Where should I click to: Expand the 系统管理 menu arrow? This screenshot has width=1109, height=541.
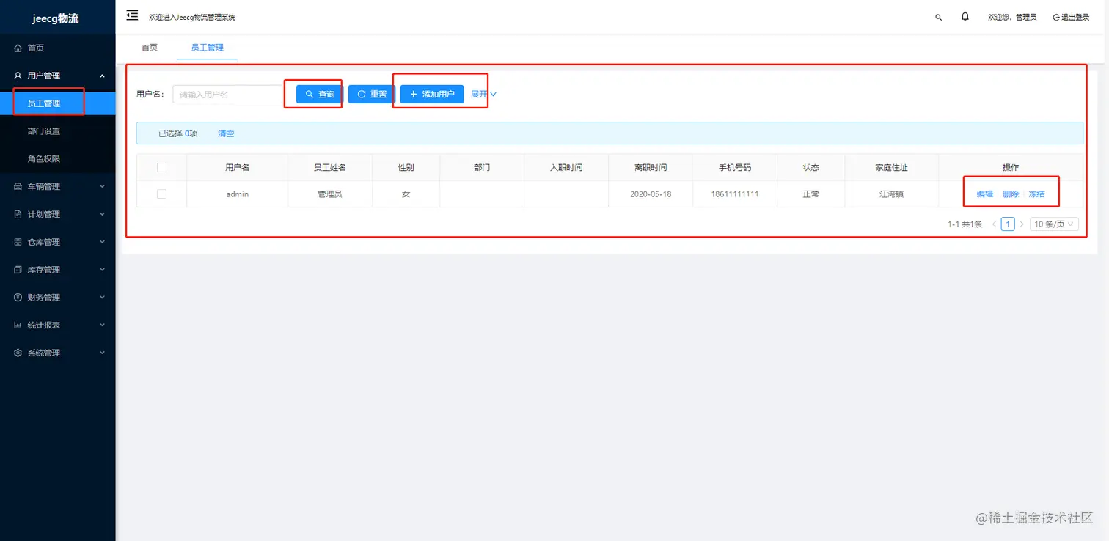(x=102, y=353)
